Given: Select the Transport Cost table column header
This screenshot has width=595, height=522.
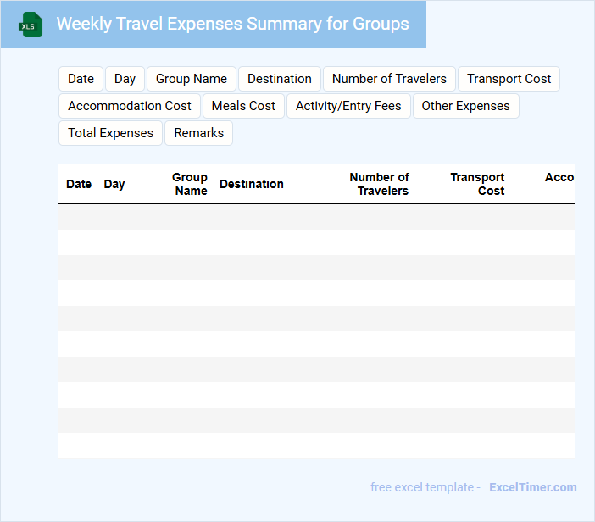Looking at the screenshot, I should tap(478, 184).
